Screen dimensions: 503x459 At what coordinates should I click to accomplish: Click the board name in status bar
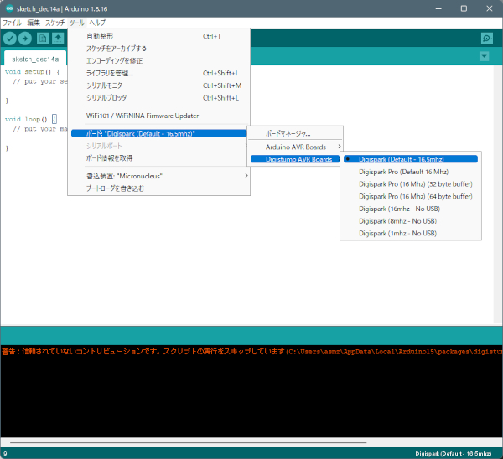point(453,453)
